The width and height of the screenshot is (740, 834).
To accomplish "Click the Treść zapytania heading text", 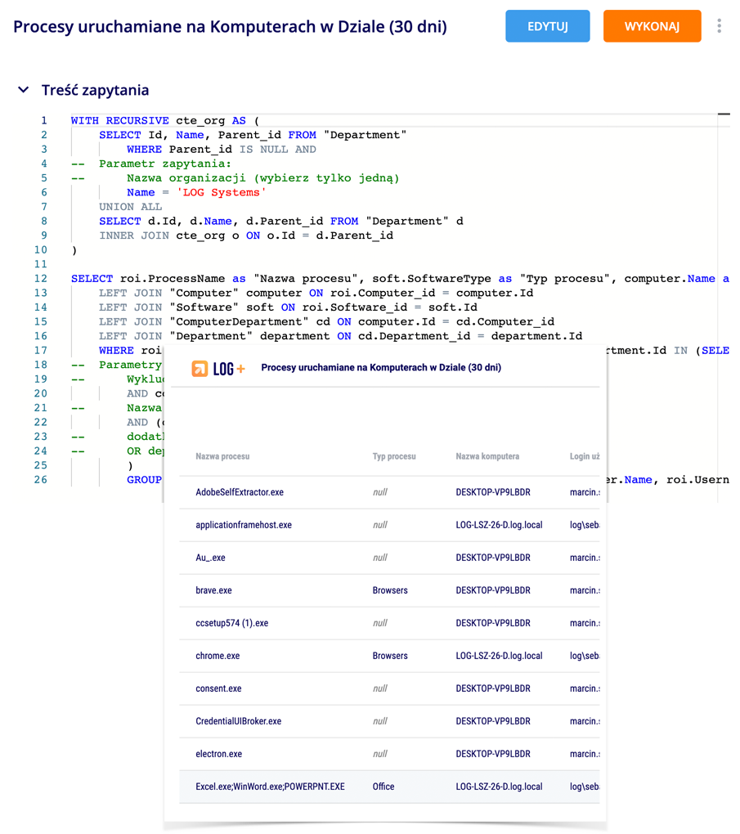I will (95, 90).
